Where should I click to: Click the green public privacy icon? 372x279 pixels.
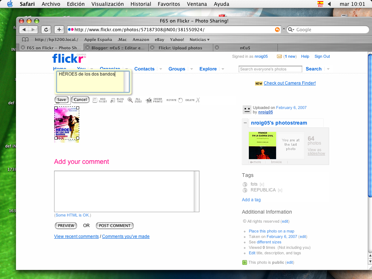pyautogui.click(x=244, y=262)
